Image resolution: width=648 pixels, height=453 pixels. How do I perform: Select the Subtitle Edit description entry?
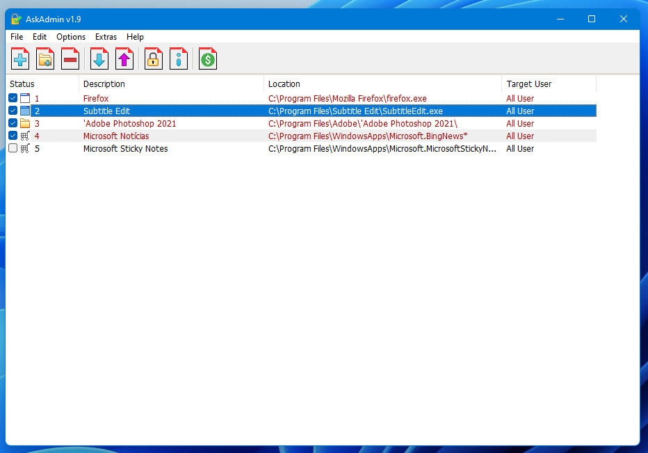[x=106, y=111]
